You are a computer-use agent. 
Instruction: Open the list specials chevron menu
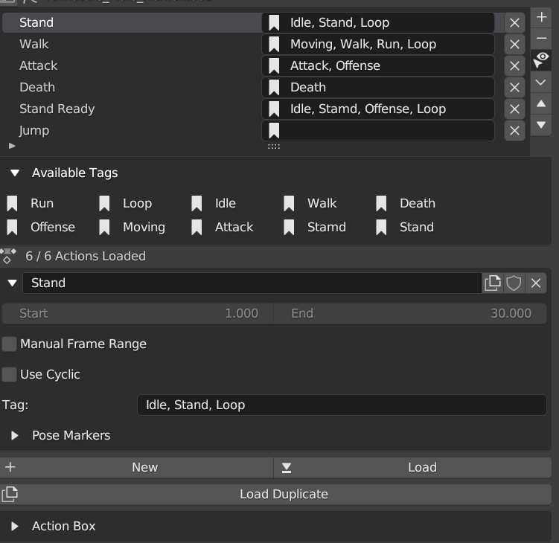coord(542,83)
